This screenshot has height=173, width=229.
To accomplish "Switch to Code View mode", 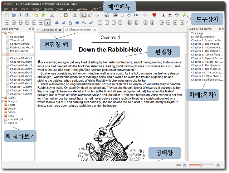I will (97, 15).
